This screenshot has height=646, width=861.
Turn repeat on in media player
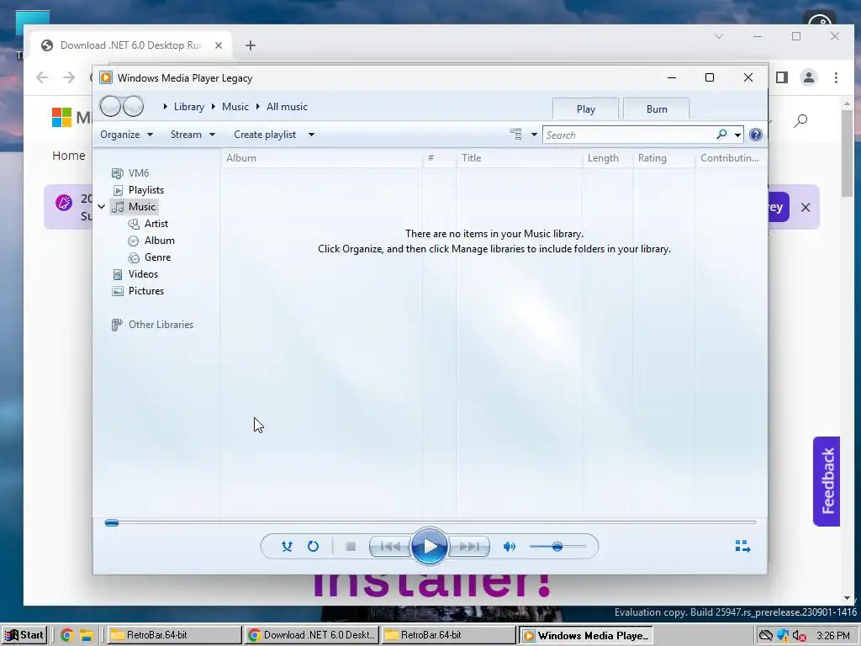[313, 546]
